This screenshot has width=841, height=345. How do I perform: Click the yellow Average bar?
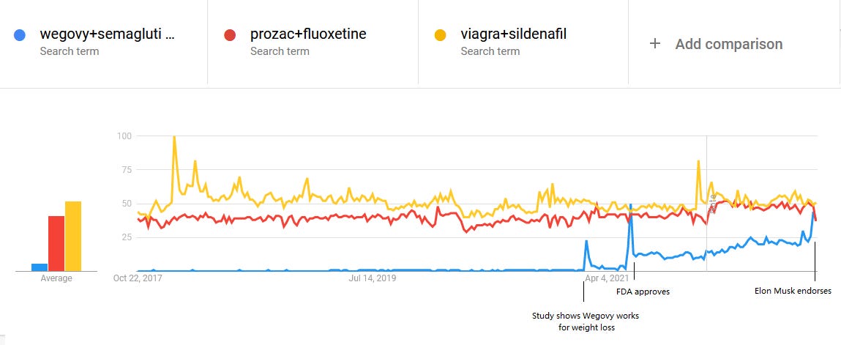[x=73, y=237]
